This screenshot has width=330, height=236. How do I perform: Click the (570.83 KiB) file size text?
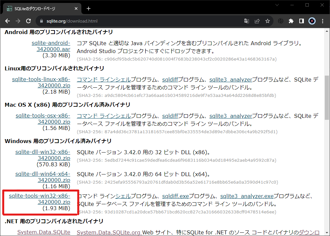(x=54, y=165)
